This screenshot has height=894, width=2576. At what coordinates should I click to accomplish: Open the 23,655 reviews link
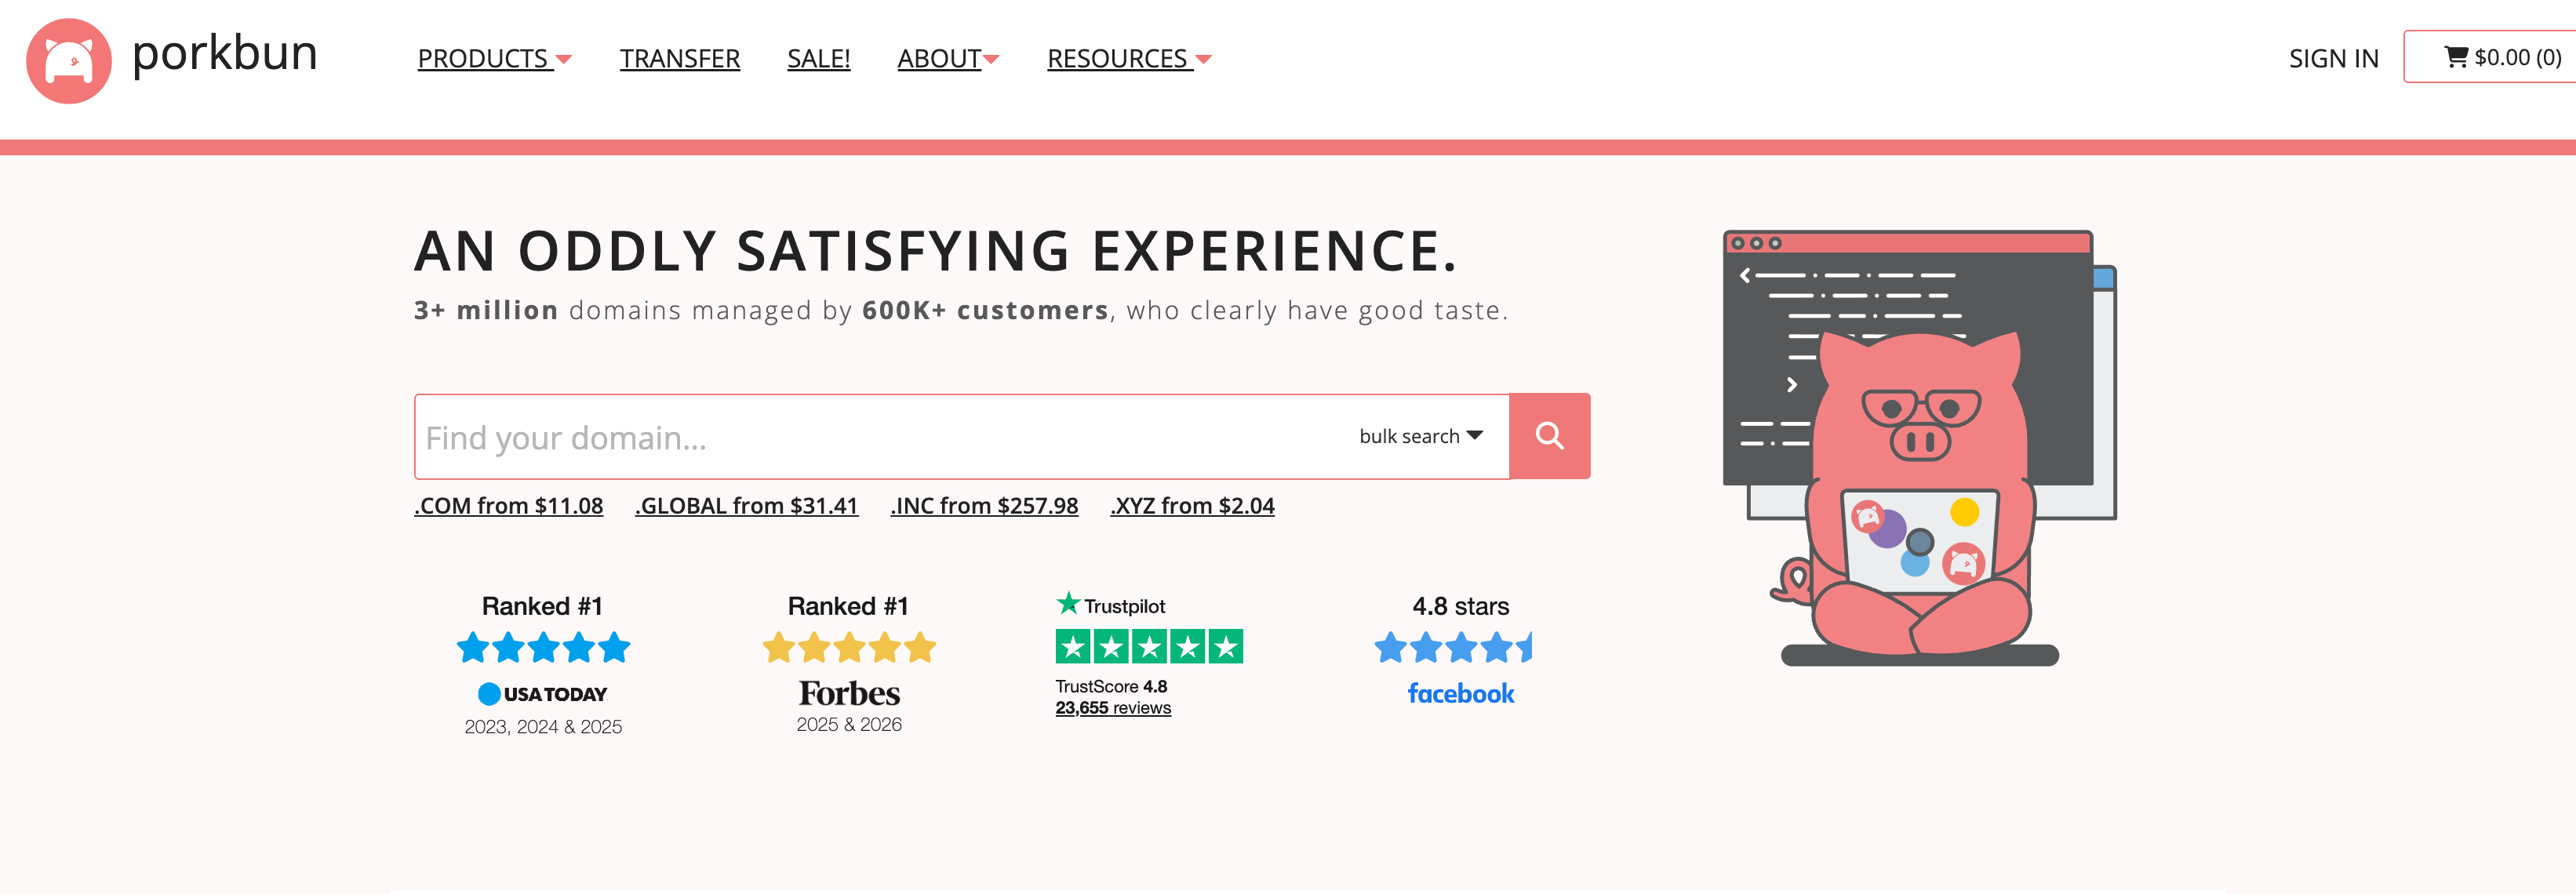coord(1113,708)
